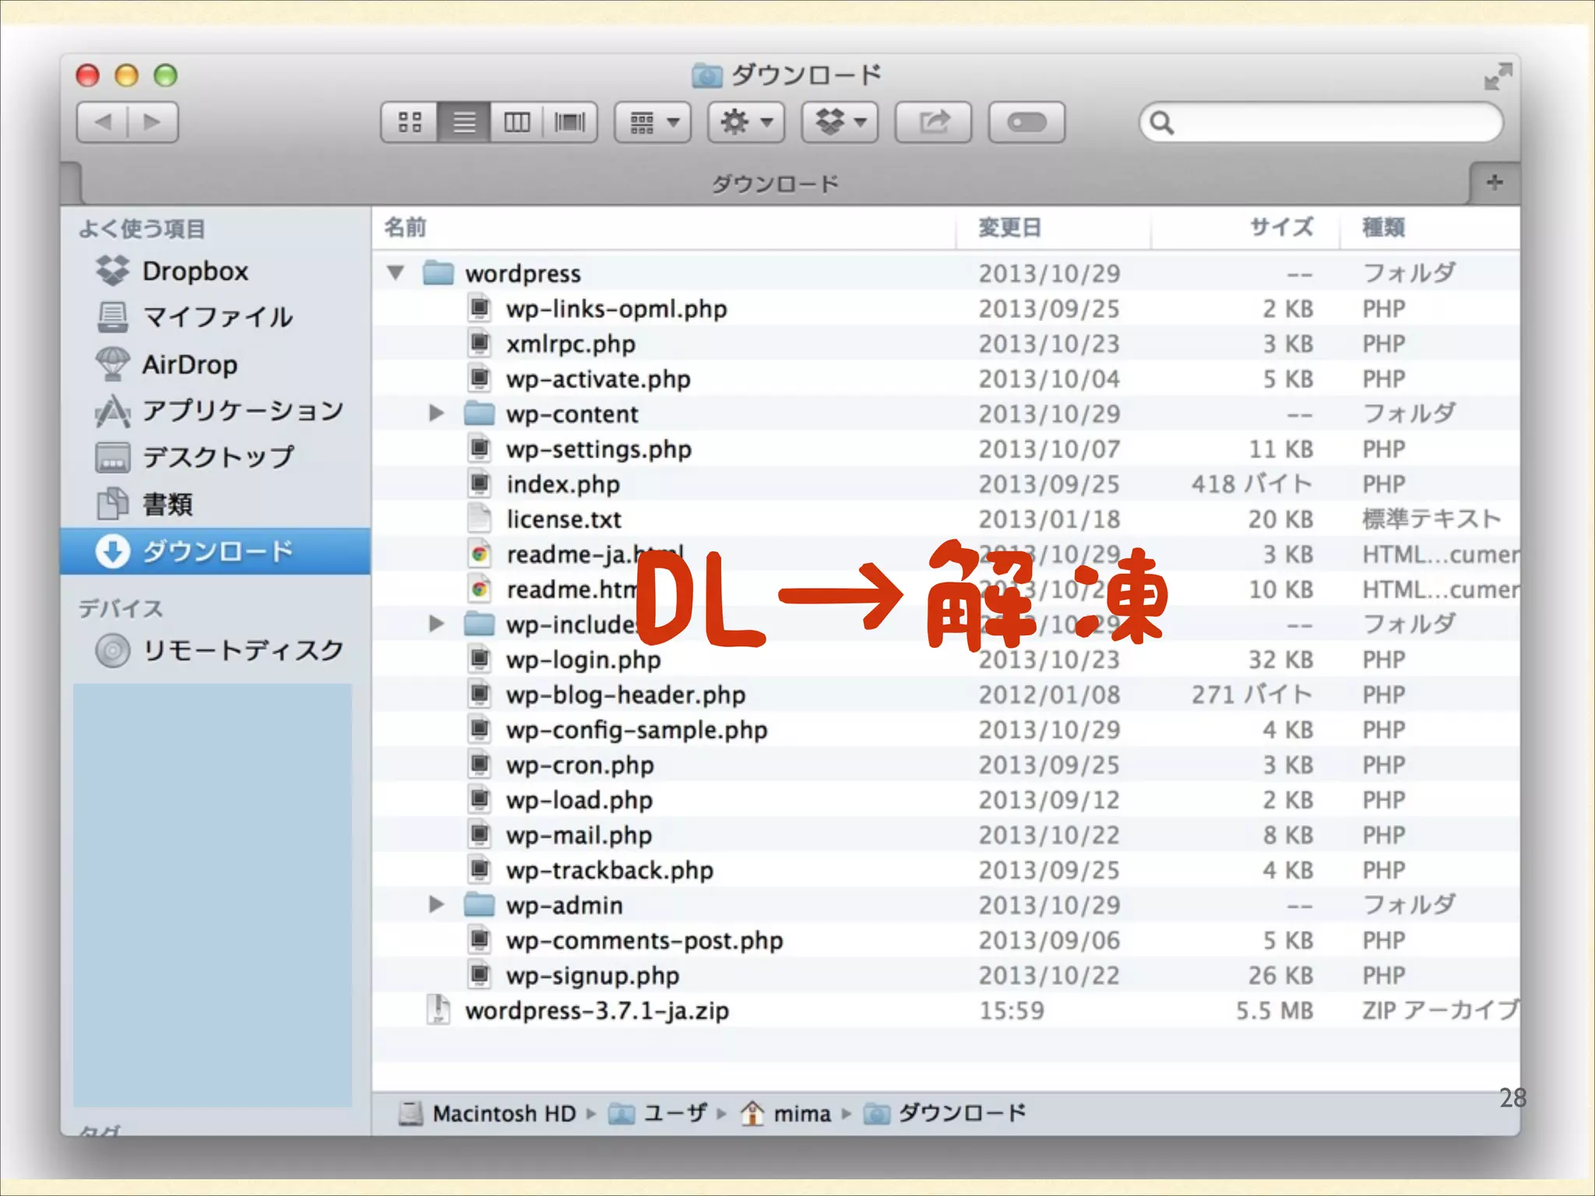Open the gear action menu
Screen dimensions: 1595x1196
pyautogui.click(x=746, y=122)
